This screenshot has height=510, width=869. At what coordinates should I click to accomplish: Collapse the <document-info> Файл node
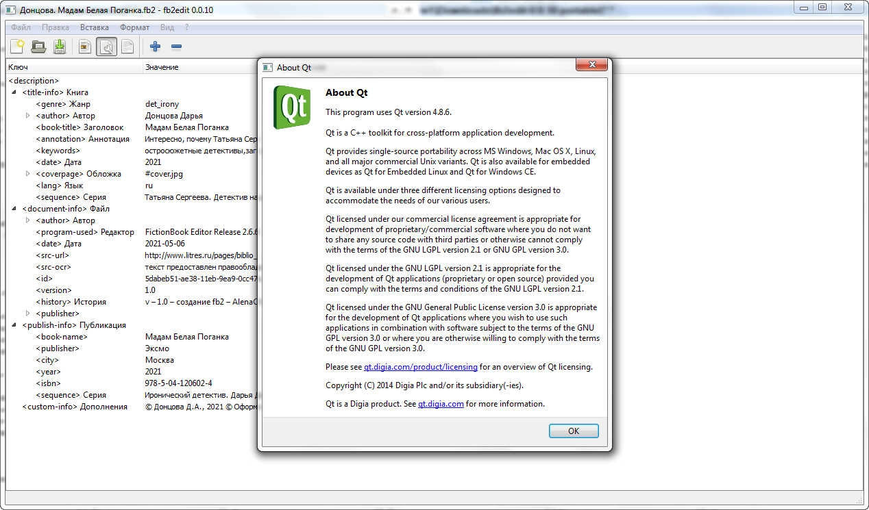click(x=14, y=208)
